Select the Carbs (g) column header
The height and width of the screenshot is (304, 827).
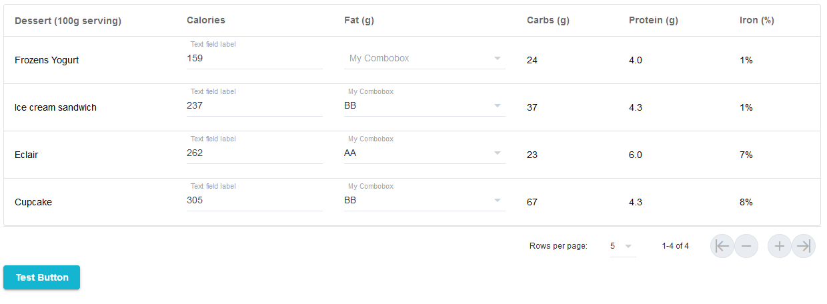(548, 21)
